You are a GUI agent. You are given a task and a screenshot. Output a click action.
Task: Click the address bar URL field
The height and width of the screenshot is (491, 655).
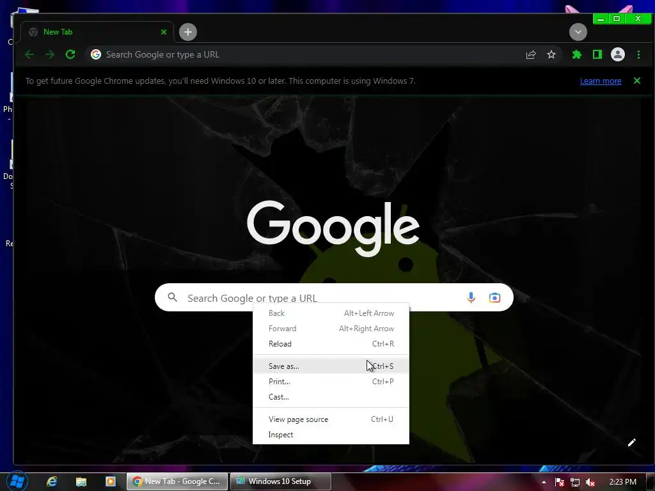tap(309, 55)
